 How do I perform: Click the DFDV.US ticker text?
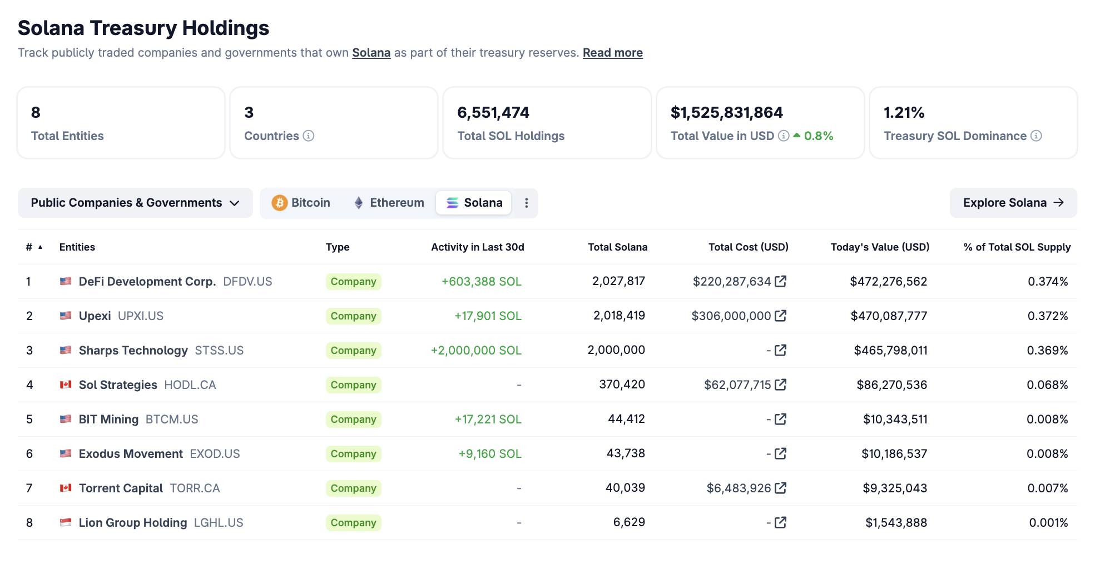(x=247, y=281)
